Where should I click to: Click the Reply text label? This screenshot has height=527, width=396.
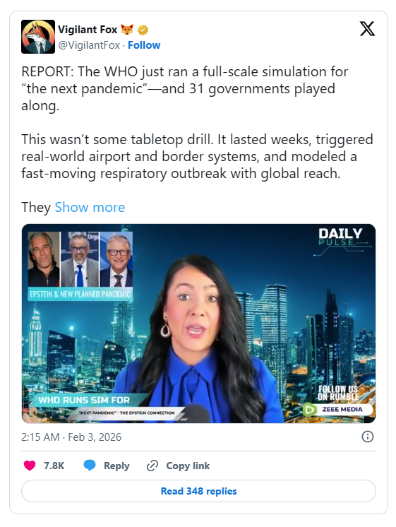pyautogui.click(x=116, y=466)
